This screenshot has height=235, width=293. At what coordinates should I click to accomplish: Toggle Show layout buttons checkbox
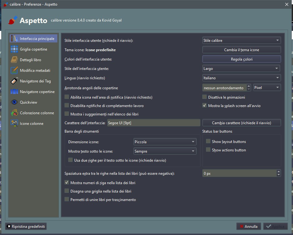pos(208,142)
